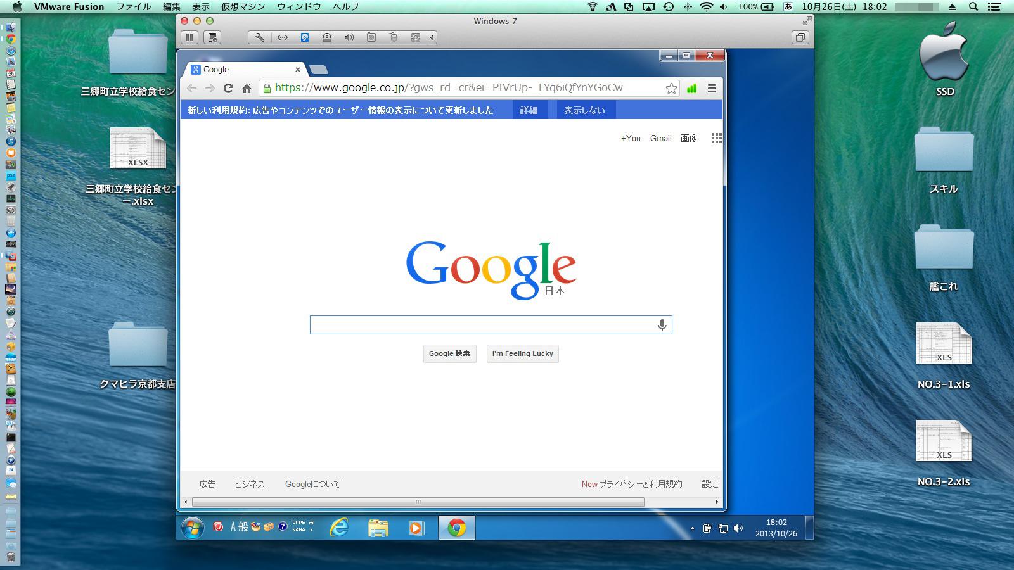
Task: Open the 仮想マシン menu
Action: (243, 7)
